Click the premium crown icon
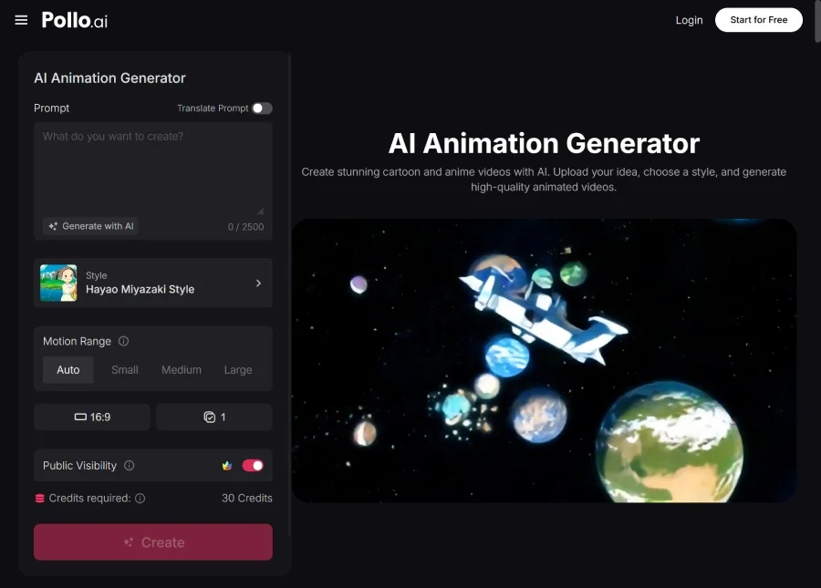The width and height of the screenshot is (821, 588). click(x=227, y=466)
